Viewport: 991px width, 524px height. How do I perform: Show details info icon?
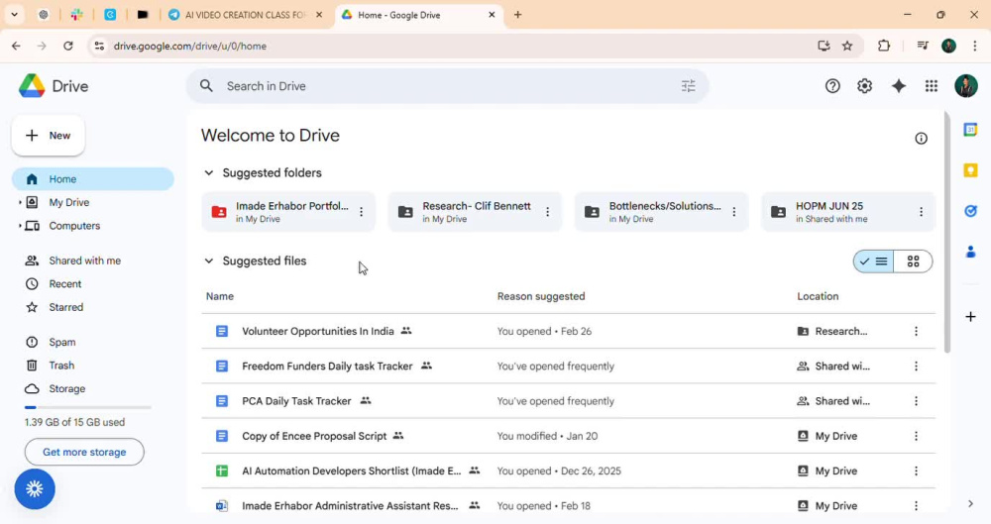pos(921,139)
